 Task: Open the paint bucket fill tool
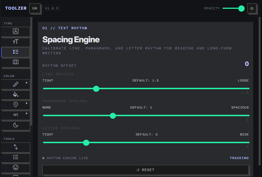pos(15,95)
